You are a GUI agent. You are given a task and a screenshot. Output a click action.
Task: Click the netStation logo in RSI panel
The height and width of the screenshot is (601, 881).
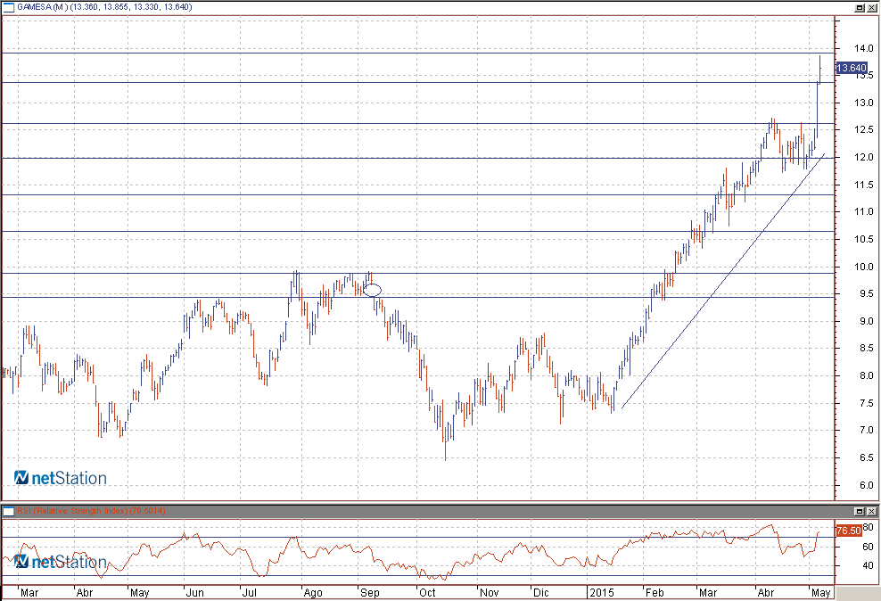[61, 562]
